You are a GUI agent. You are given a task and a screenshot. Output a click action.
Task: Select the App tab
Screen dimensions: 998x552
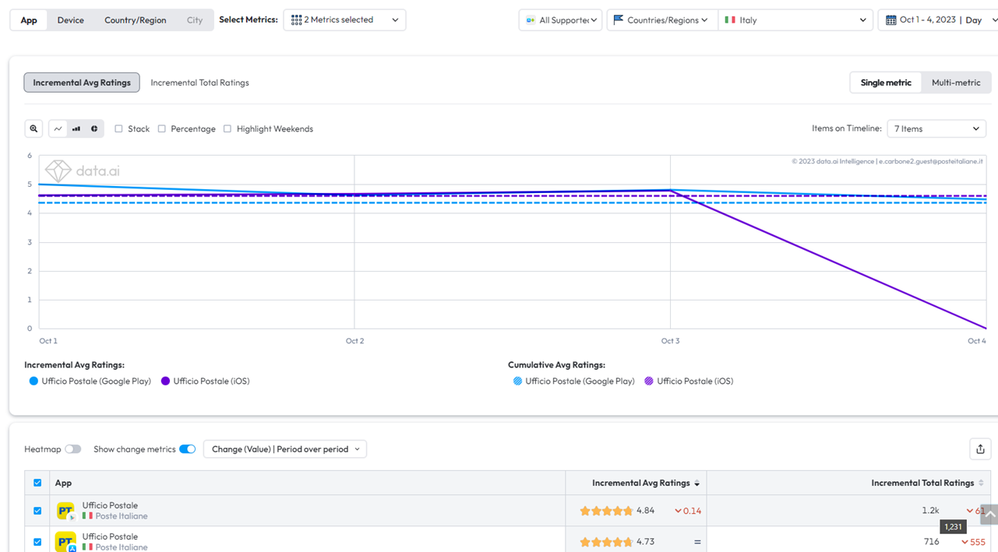(x=29, y=20)
